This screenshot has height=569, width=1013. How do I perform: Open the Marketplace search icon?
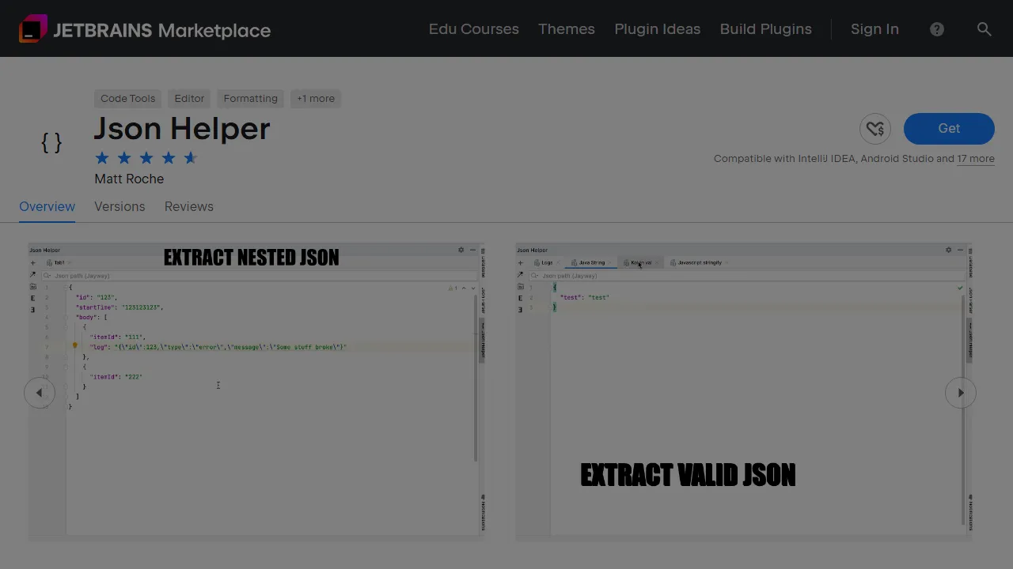[x=985, y=29]
